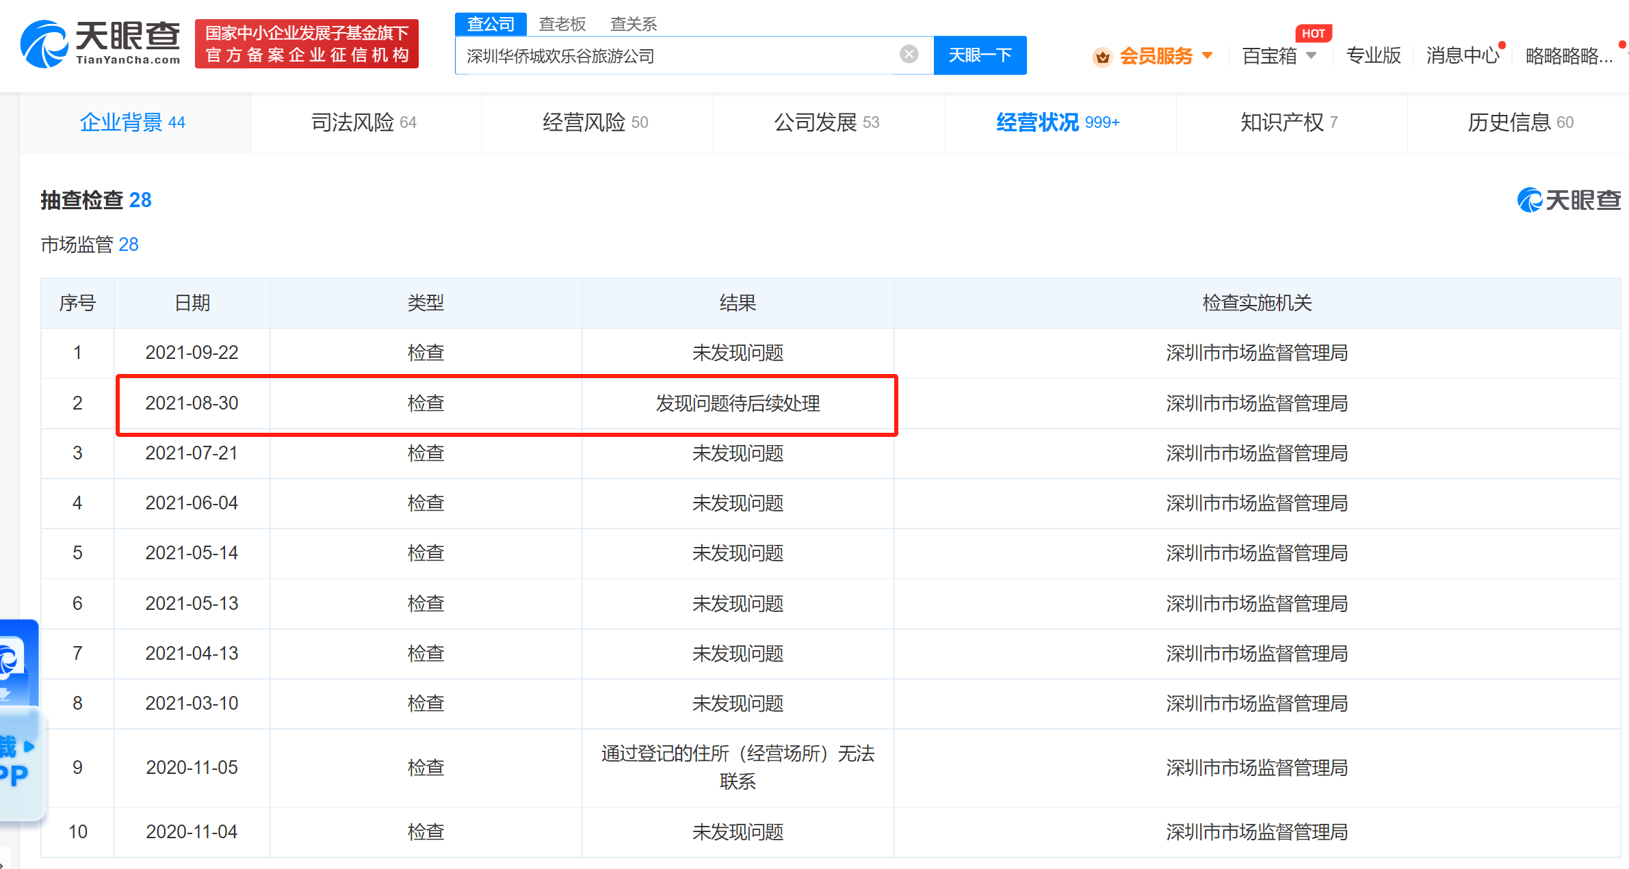Image resolution: width=1629 pixels, height=869 pixels.
Task: Switch to 企业背景 tab
Action: (133, 122)
